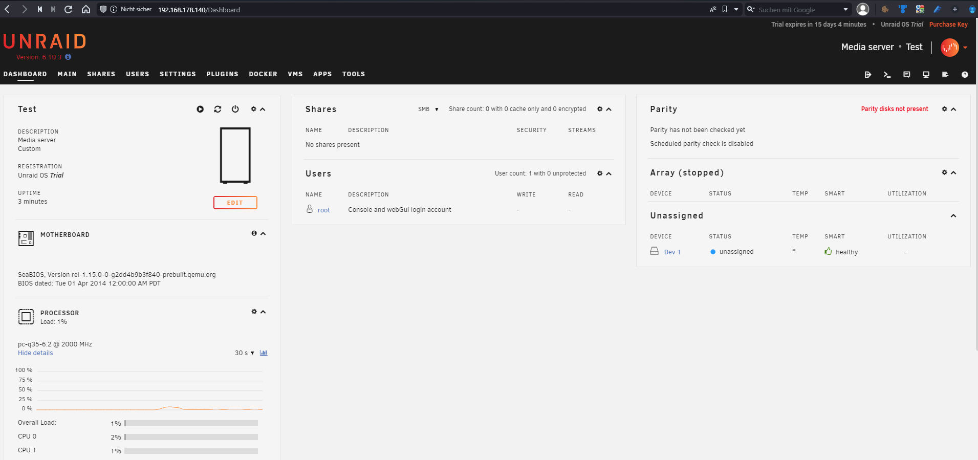
Task: Click the browser back arrow
Action: pos(8,9)
